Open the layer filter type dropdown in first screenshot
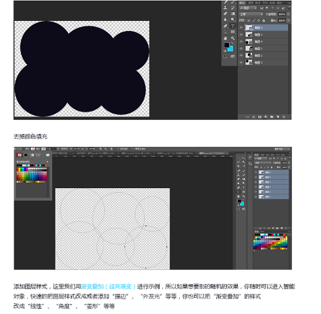Screen dimensions: 321x314 [248, 8]
